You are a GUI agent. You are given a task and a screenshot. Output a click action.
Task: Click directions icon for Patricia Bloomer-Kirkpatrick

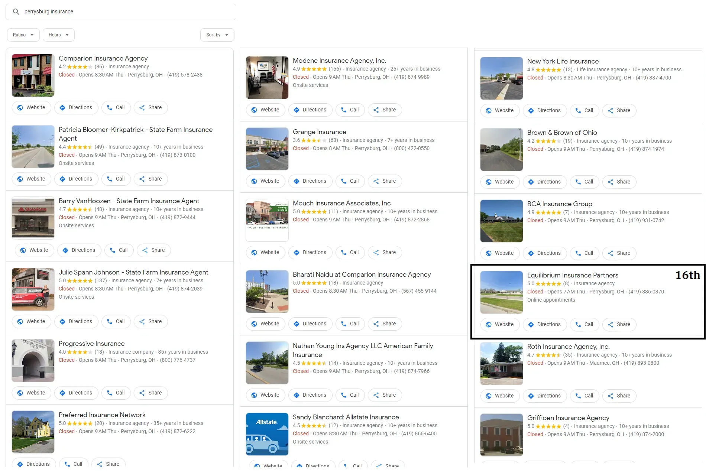[62, 179]
